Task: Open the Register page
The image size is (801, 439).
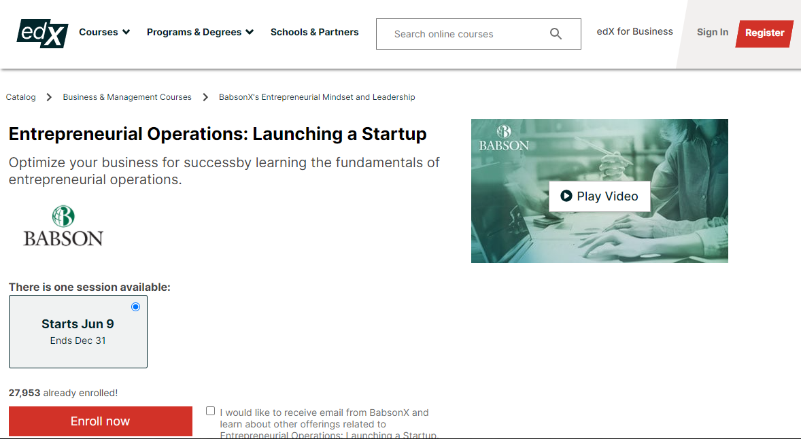Action: click(764, 33)
